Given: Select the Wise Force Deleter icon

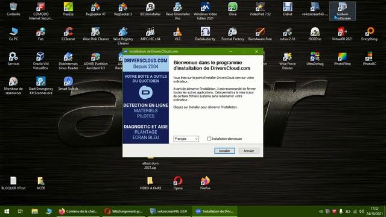Looking at the screenshot, I should [287, 61].
